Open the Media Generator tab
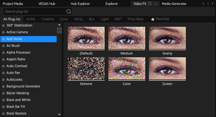 (x=174, y=4)
